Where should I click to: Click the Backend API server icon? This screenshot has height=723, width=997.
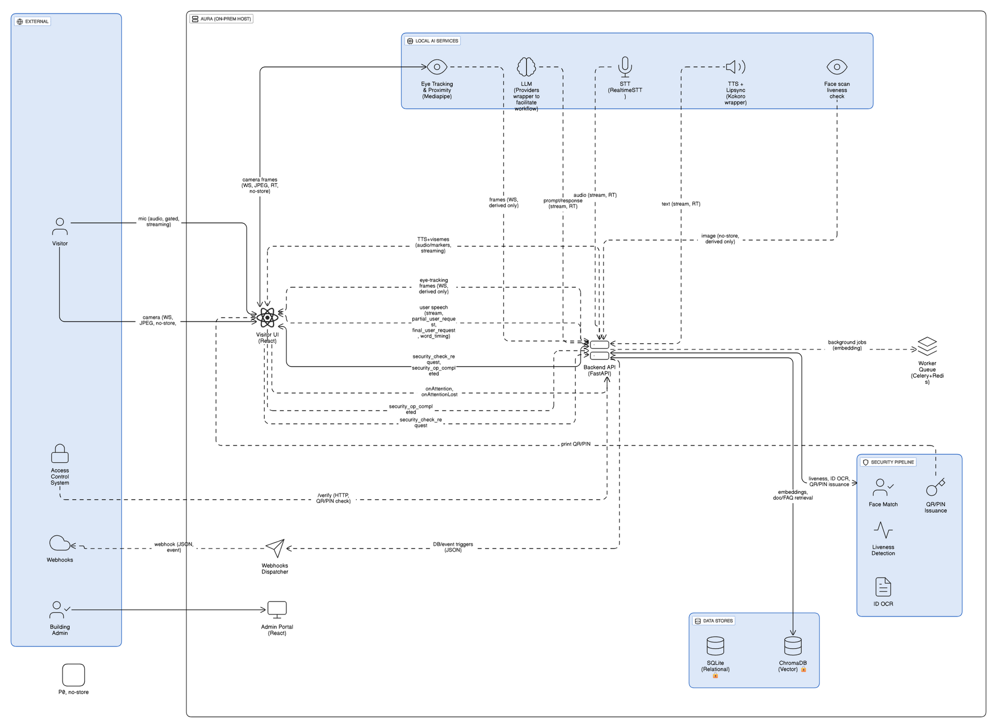pyautogui.click(x=599, y=350)
